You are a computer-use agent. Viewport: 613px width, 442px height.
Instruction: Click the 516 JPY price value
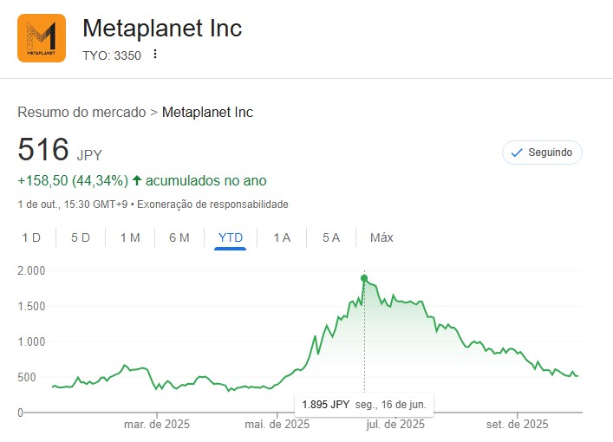(43, 150)
